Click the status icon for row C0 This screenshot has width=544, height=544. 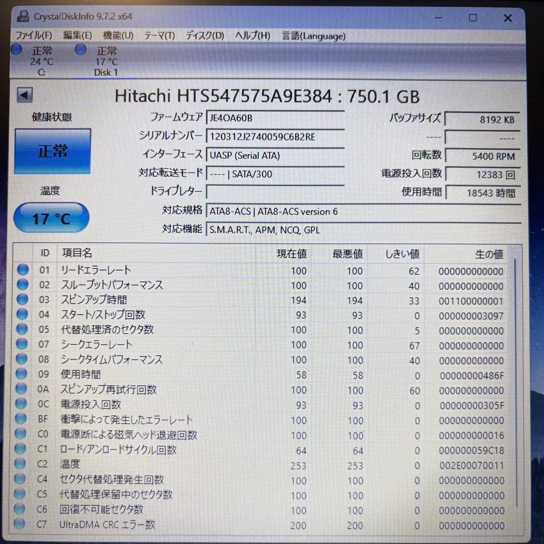point(21,434)
